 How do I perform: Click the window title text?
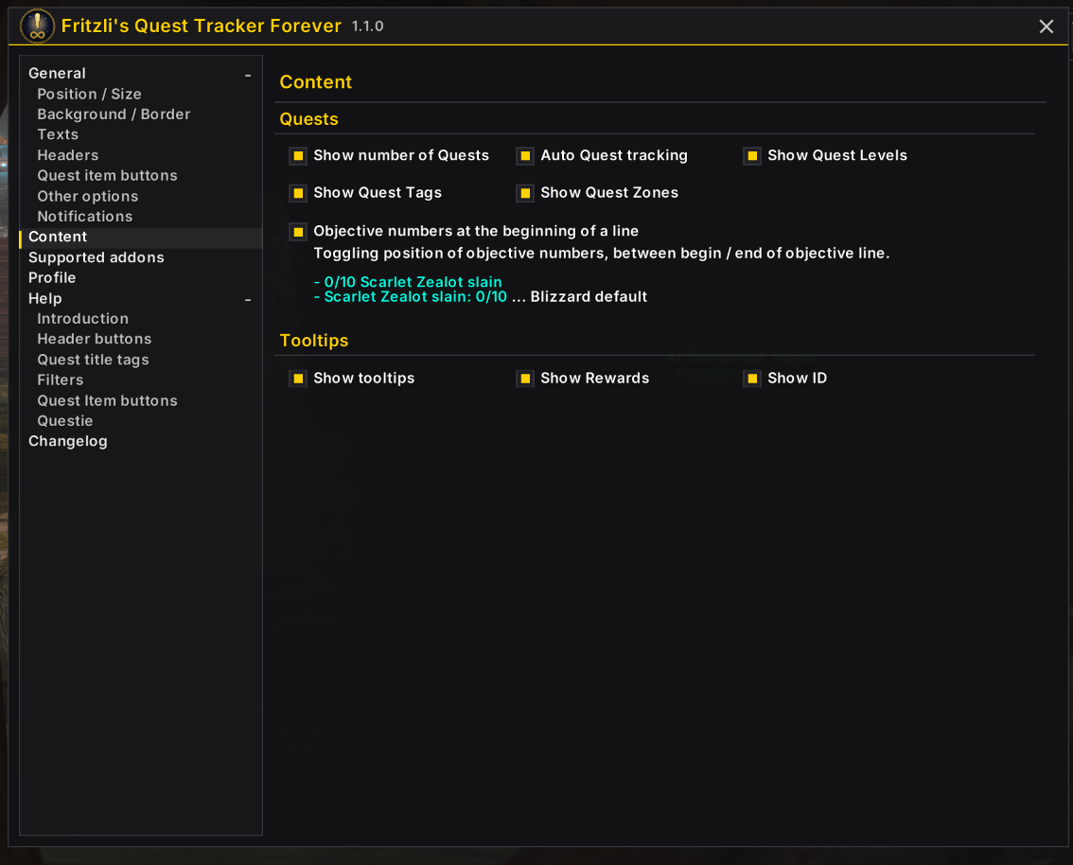pos(202,26)
